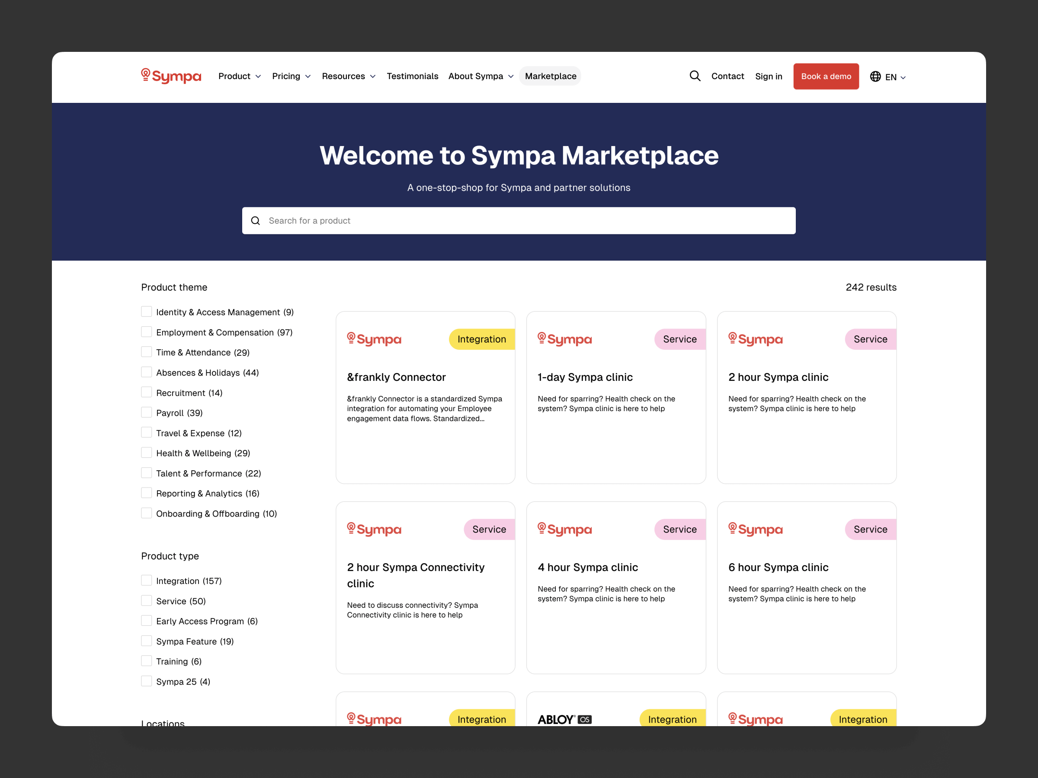Viewport: 1038px width, 778px height.
Task: Expand the Product menu
Action: 239,76
